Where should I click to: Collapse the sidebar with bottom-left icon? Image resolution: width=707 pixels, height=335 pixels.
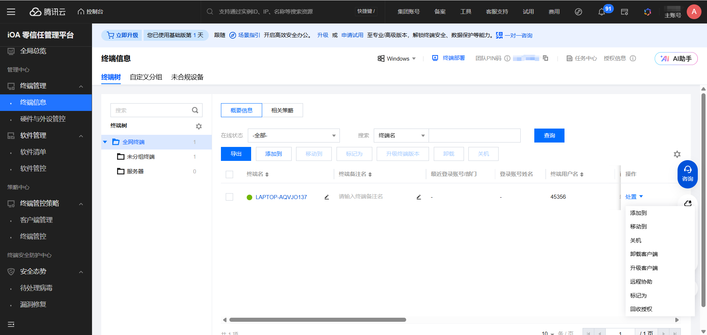pos(11,324)
